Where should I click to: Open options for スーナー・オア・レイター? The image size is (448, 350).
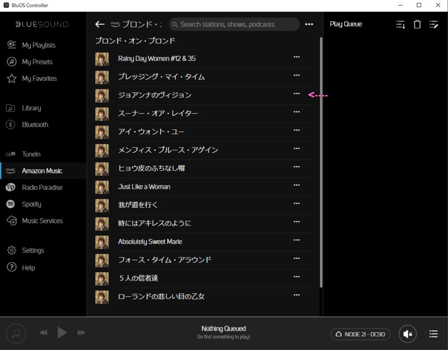297,111
